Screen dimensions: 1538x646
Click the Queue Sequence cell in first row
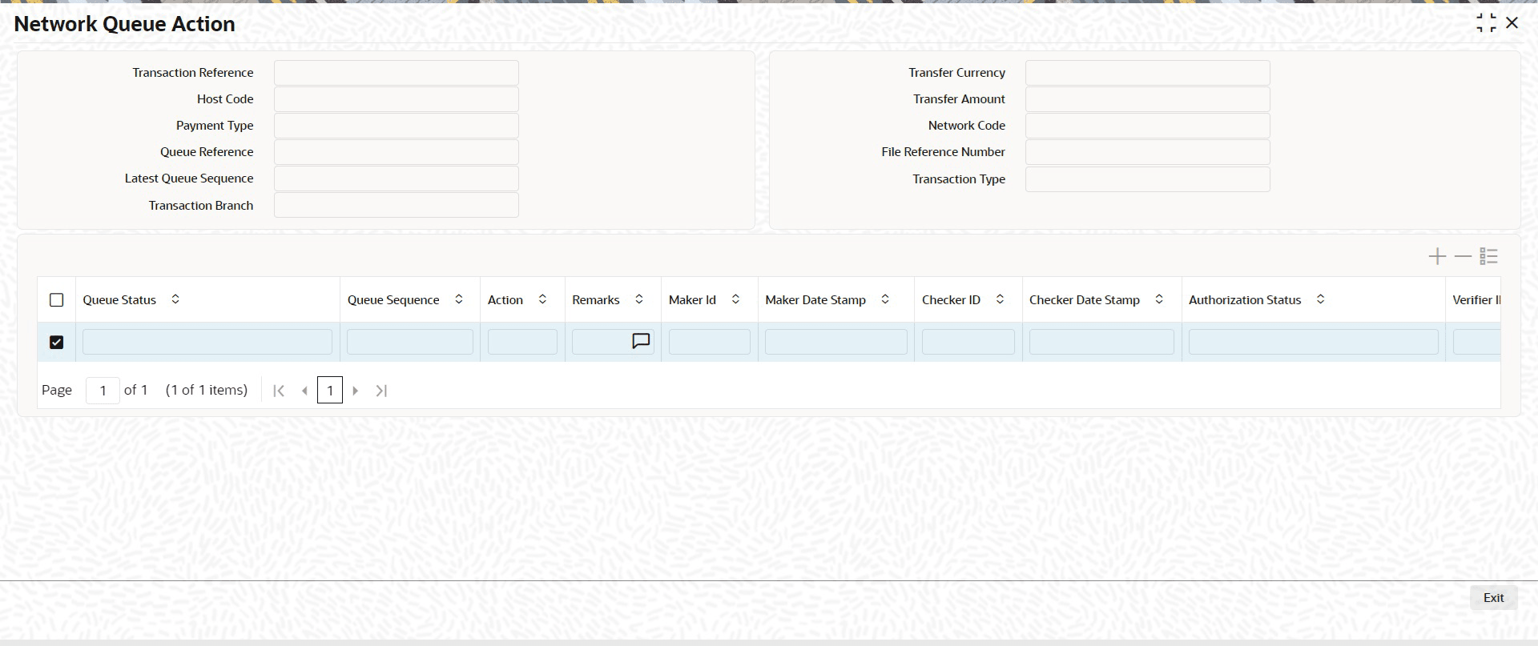tap(410, 342)
